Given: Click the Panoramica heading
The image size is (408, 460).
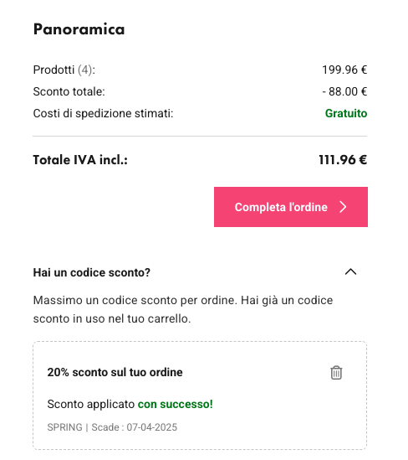Looking at the screenshot, I should click(x=79, y=29).
